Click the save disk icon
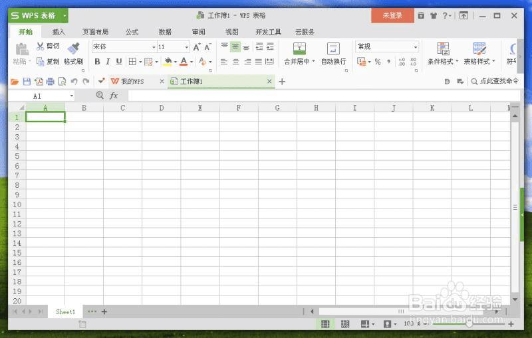 (27, 82)
